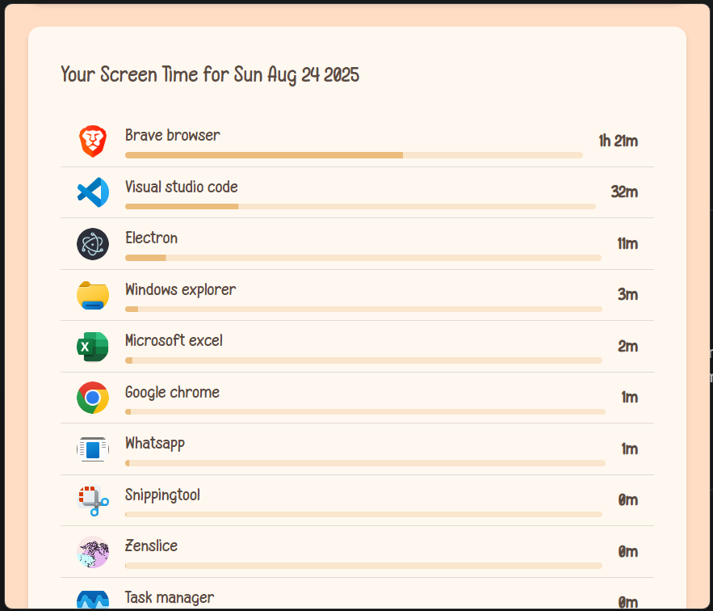Image resolution: width=713 pixels, height=611 pixels.
Task: Click the Visual Studio Code progress bar
Action: pos(360,206)
